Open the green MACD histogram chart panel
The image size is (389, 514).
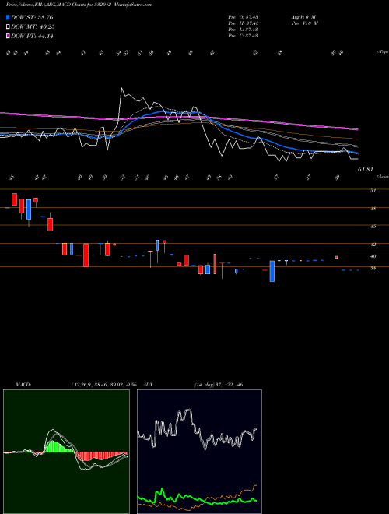[x=66, y=452]
